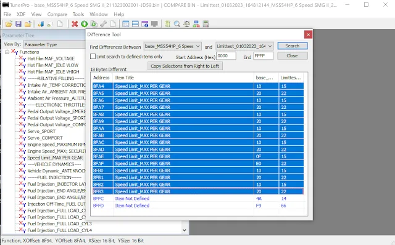Click the blank page icon left of the red X
The height and width of the screenshot is (245, 395).
[x=60, y=24]
